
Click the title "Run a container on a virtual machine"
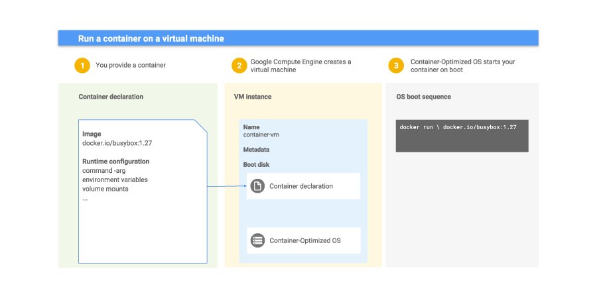pyautogui.click(x=151, y=38)
